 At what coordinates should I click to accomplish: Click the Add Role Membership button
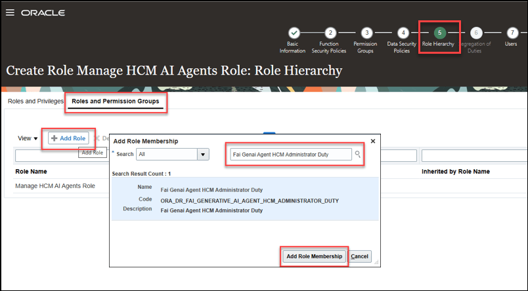(314, 256)
